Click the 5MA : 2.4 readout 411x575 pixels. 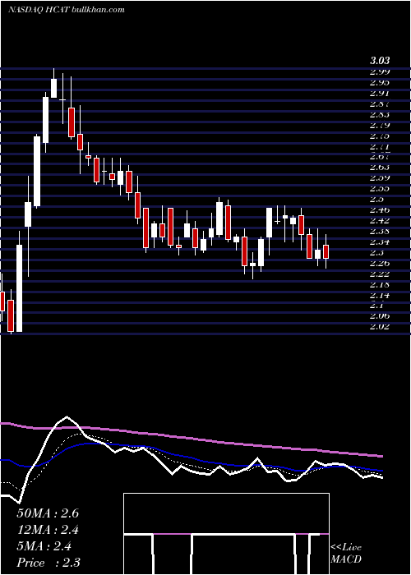(44, 546)
